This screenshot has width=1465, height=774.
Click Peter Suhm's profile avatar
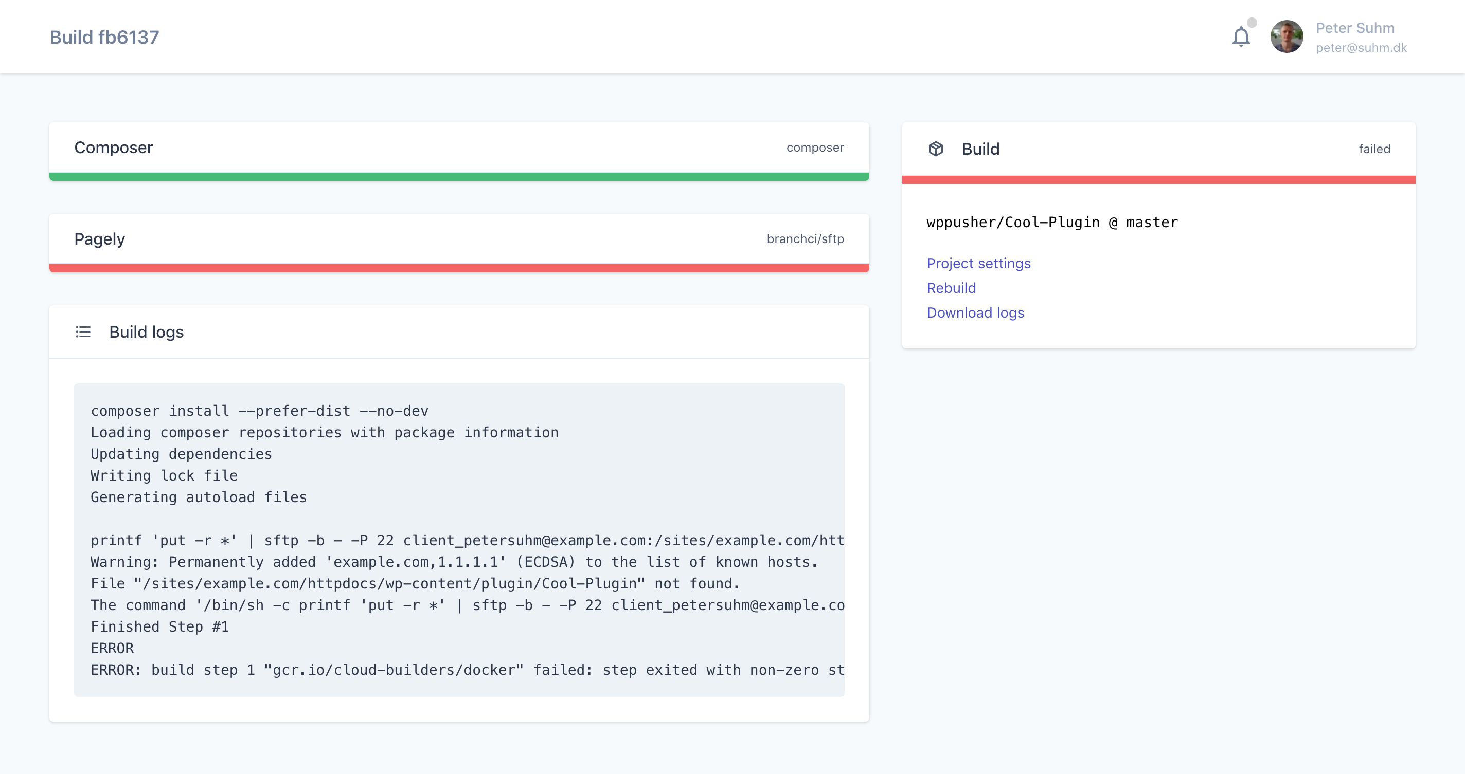[x=1287, y=37]
